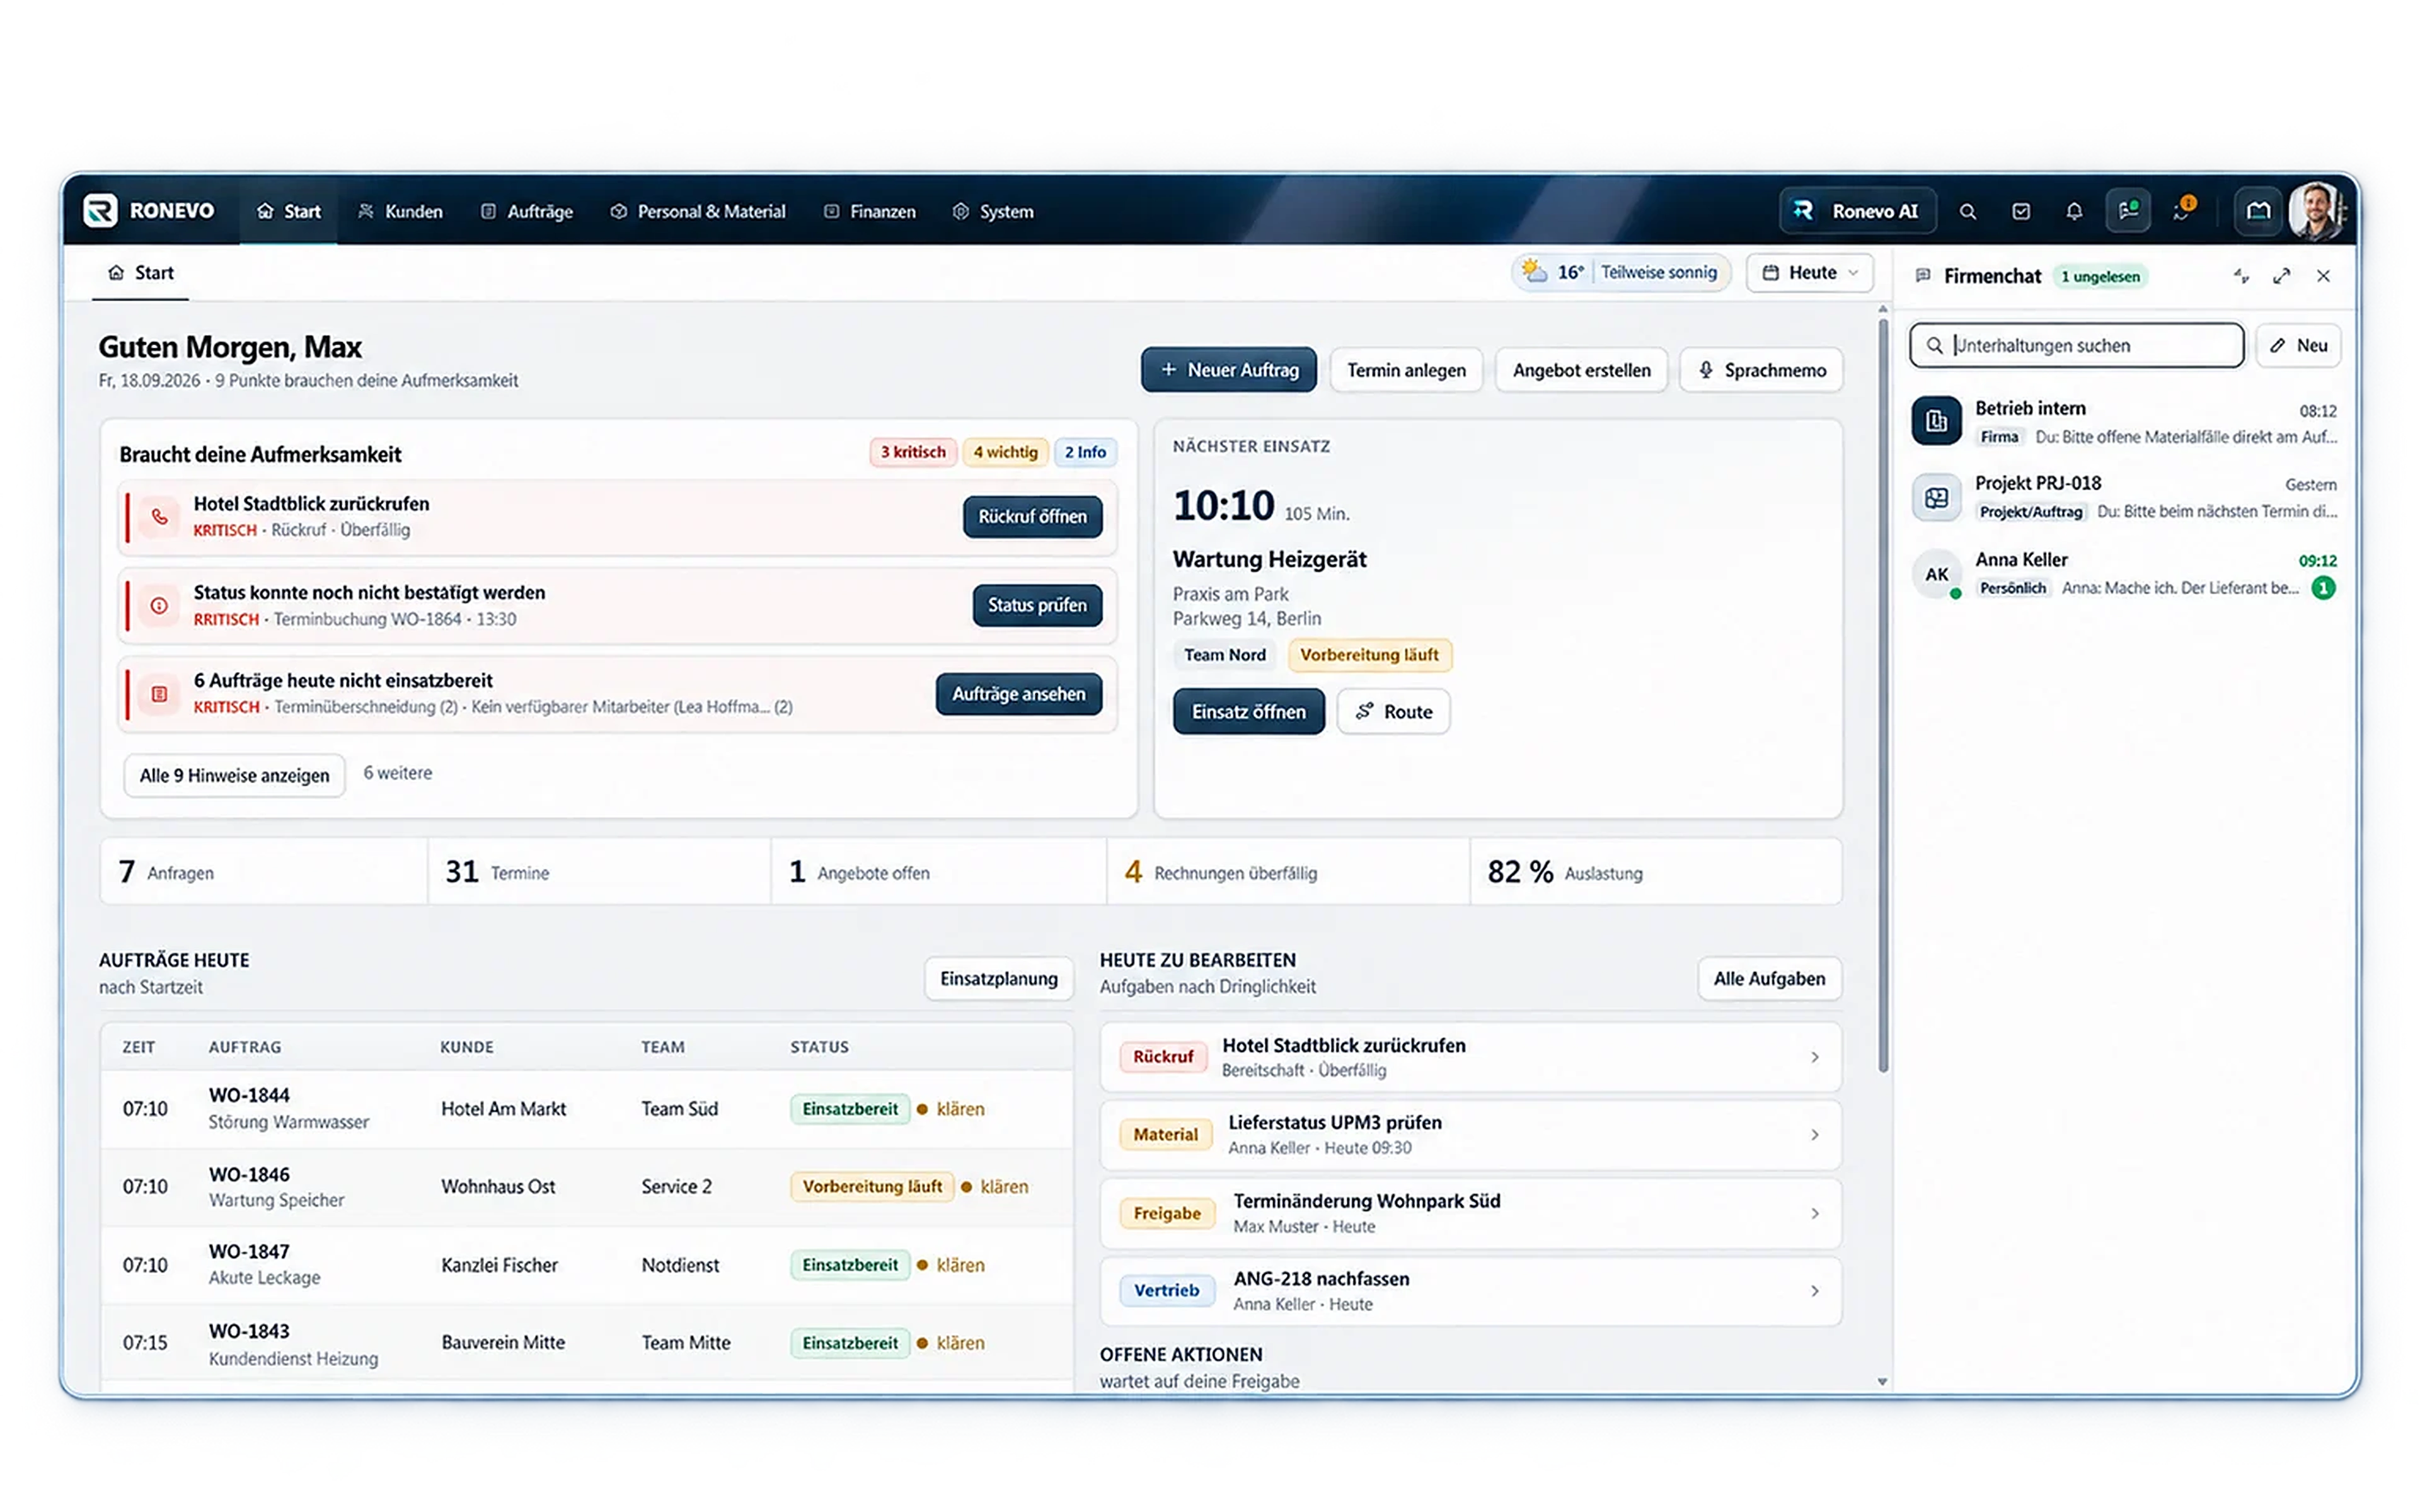Image resolution: width=2420 pixels, height=1512 pixels.
Task: Open the 31 Termine stat tile
Action: click(599, 872)
